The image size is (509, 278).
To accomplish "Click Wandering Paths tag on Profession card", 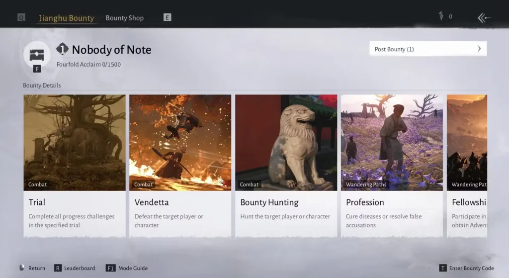I will (366, 185).
